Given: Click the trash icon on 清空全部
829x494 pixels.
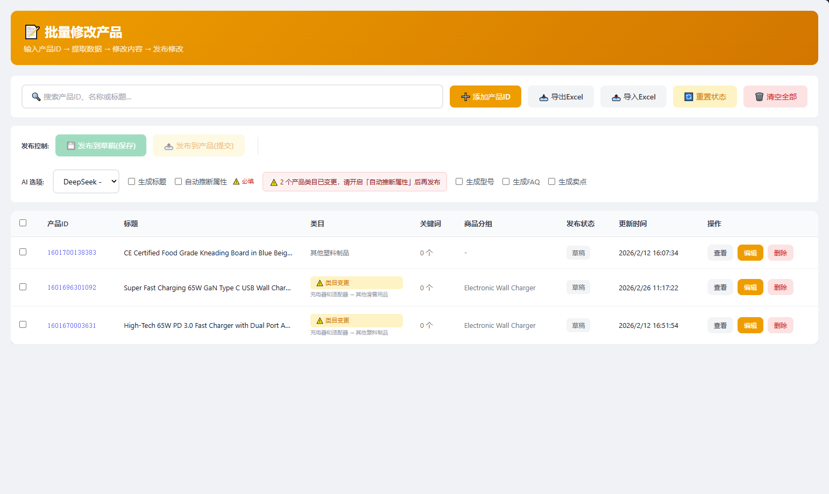Looking at the screenshot, I should (x=759, y=97).
